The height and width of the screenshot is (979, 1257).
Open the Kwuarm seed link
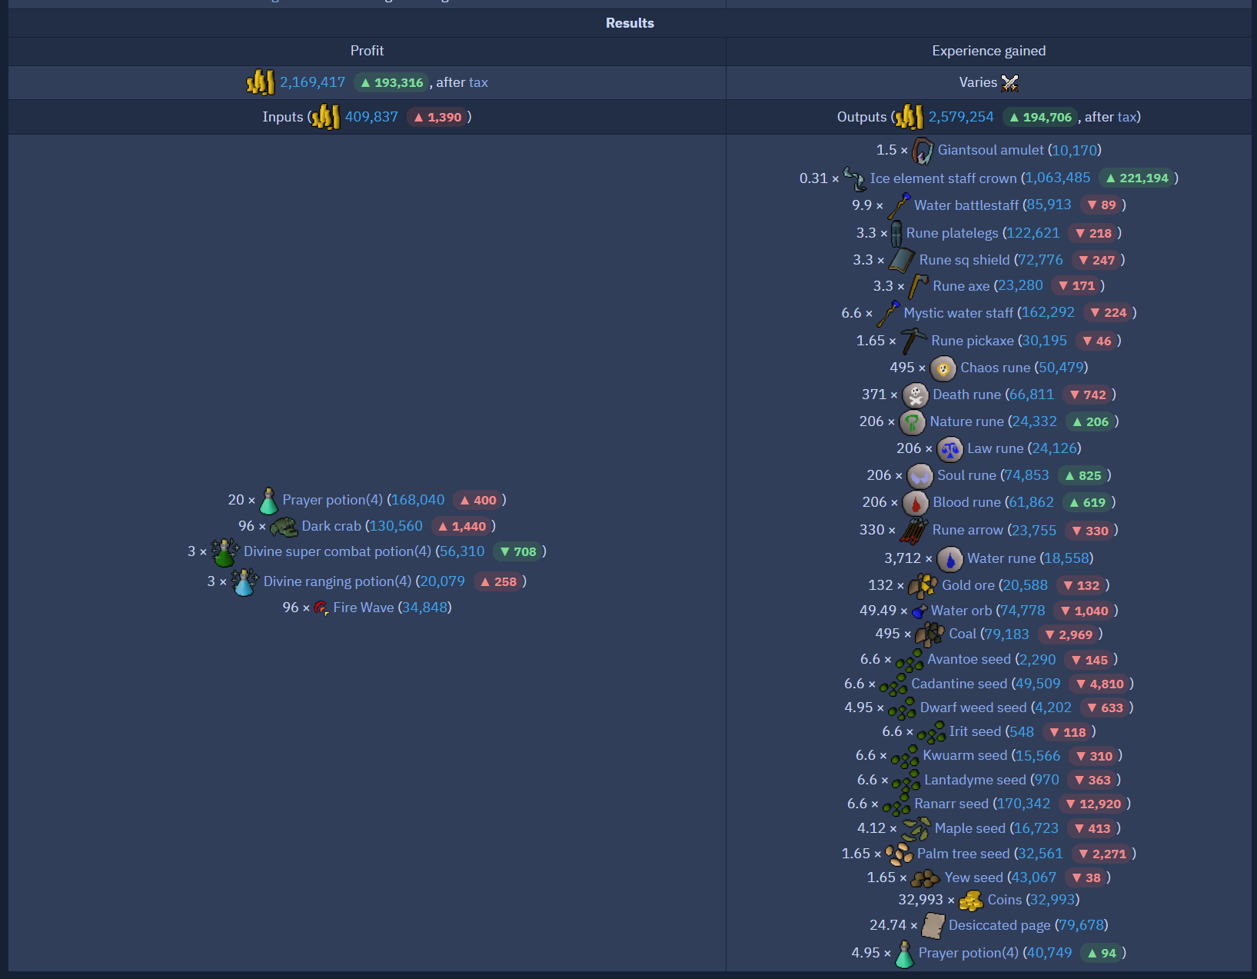click(x=965, y=756)
